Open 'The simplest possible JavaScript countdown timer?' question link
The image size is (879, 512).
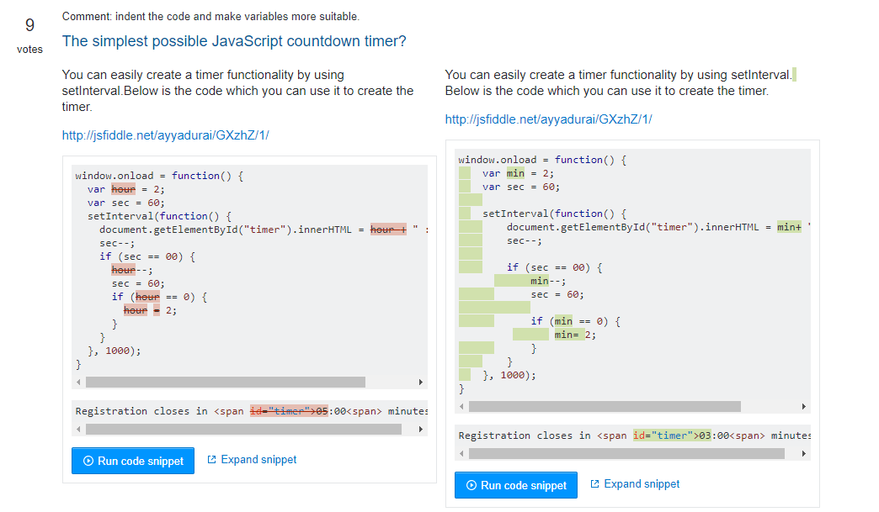[x=234, y=41]
